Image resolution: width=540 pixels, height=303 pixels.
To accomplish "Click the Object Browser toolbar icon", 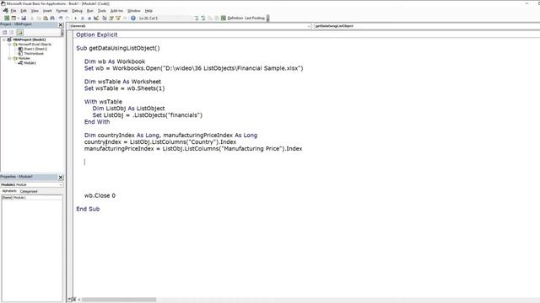I will coord(118,18).
